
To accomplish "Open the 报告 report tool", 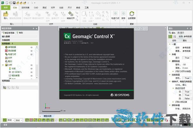I will [123, 16].
